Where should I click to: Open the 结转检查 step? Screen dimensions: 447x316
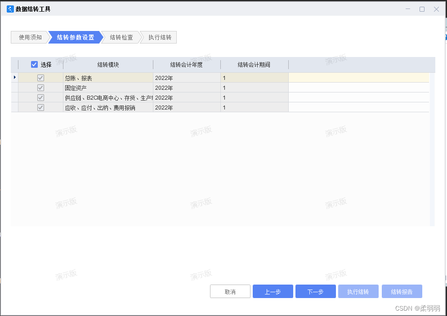point(121,37)
